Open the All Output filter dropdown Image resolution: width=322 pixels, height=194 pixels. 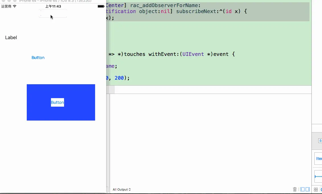point(122,189)
